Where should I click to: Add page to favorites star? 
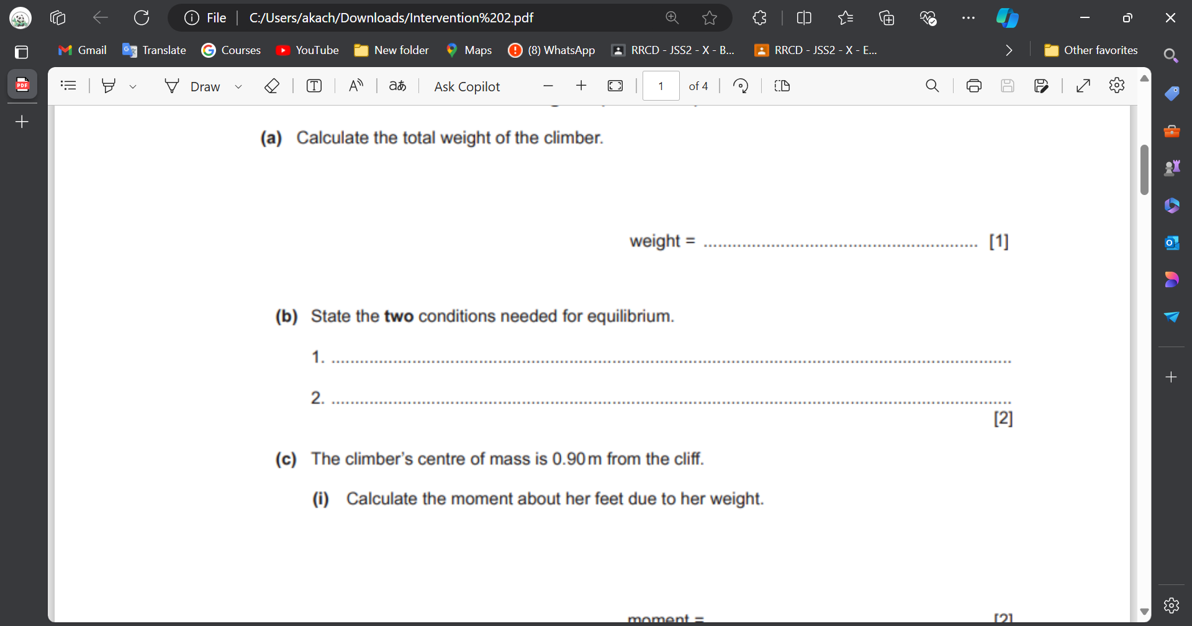click(x=710, y=18)
